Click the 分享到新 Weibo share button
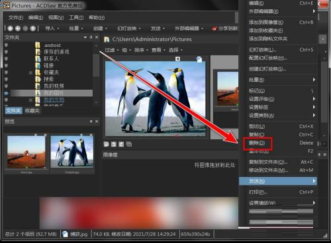Screen dimensions: 331x243 (225, 28)
